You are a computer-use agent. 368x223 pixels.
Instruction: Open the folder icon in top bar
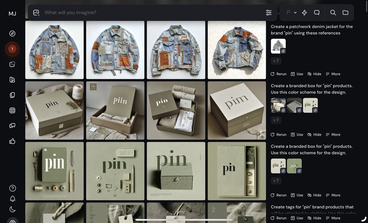(346, 13)
